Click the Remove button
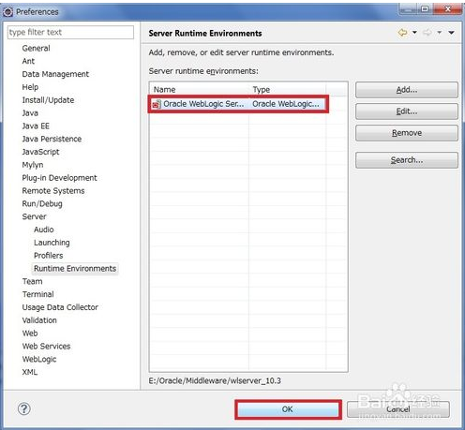The image size is (465, 430). point(407,133)
